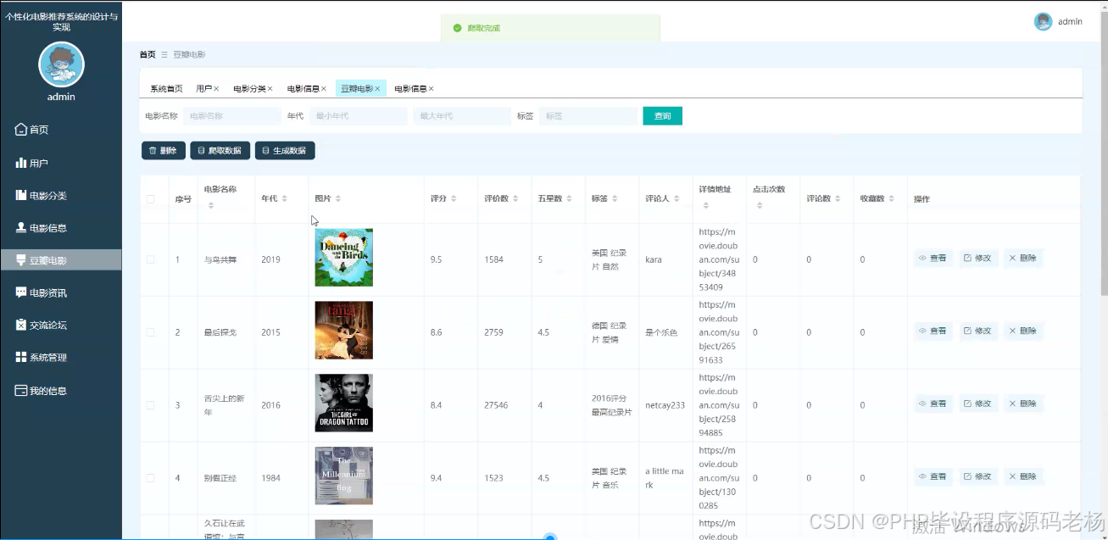Close the 电影分类 tab with its X
1108x540 pixels.
pos(270,89)
